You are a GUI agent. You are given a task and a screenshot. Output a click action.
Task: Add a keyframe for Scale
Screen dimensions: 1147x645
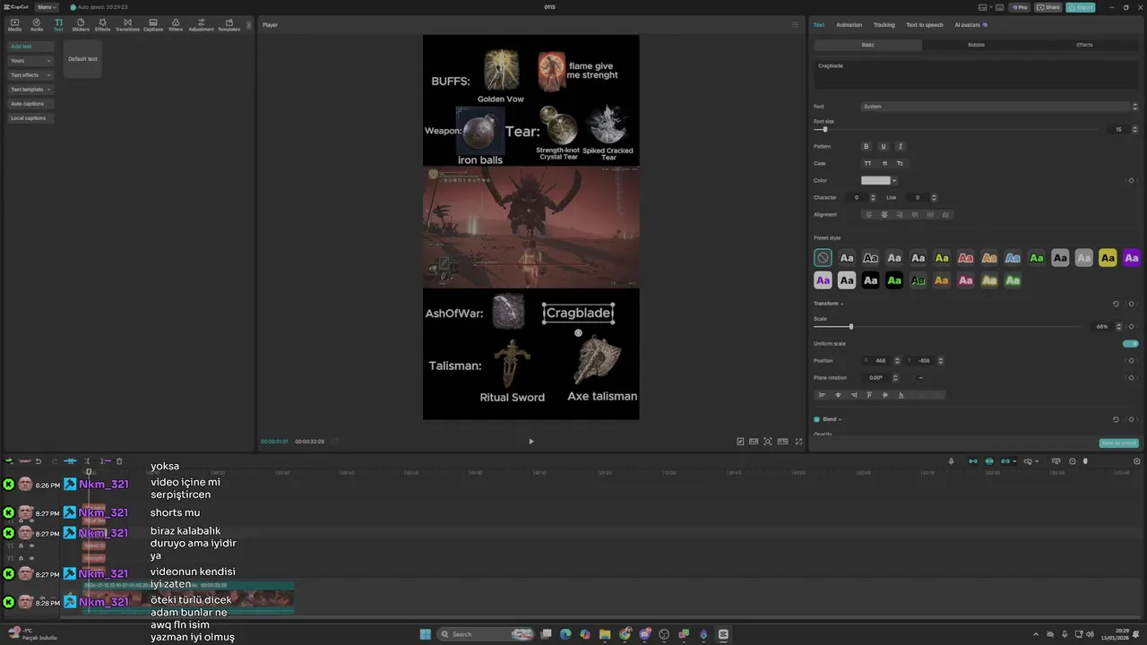[x=1132, y=327]
